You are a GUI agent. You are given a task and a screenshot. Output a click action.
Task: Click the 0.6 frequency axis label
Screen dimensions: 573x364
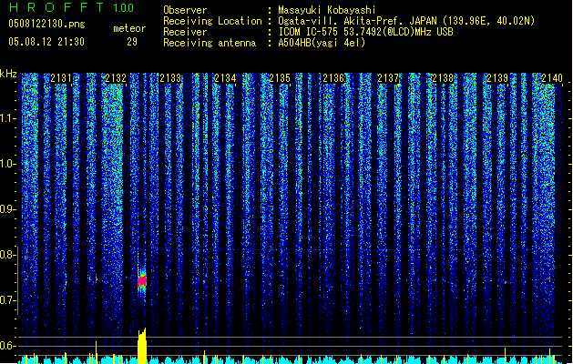click(7, 346)
